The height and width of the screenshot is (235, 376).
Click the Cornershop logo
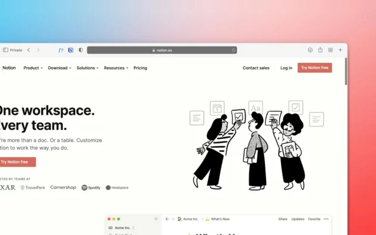coord(63,187)
